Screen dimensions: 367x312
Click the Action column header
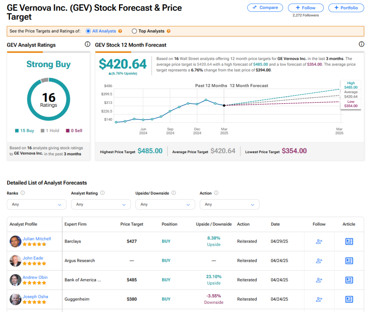[243, 224]
